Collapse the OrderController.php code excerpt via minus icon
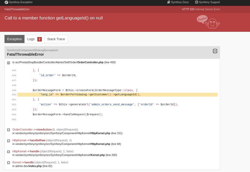Viewport: 250px width, 172px height. click(x=8, y=62)
